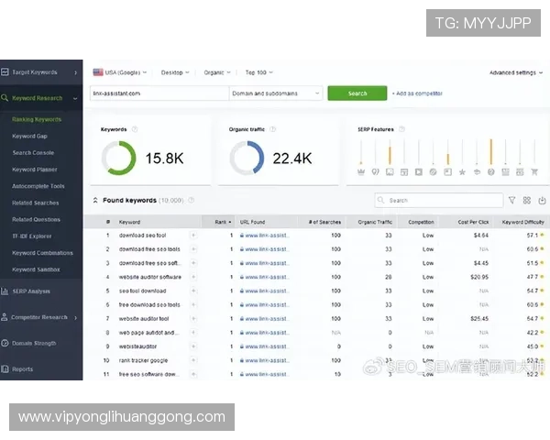Screen dimensions: 550x440
Task: Click the green Keywords donut chart
Action: pos(118,158)
